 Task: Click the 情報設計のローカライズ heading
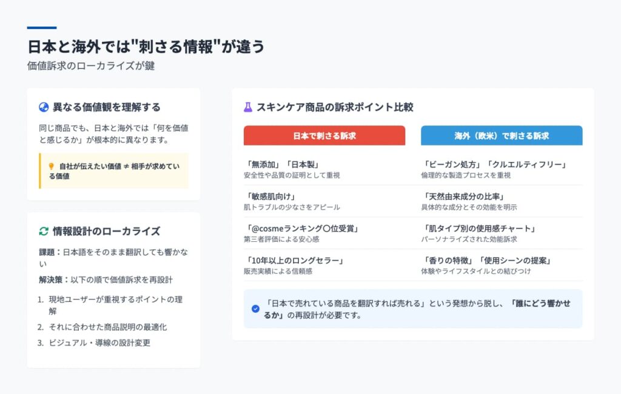[107, 232]
